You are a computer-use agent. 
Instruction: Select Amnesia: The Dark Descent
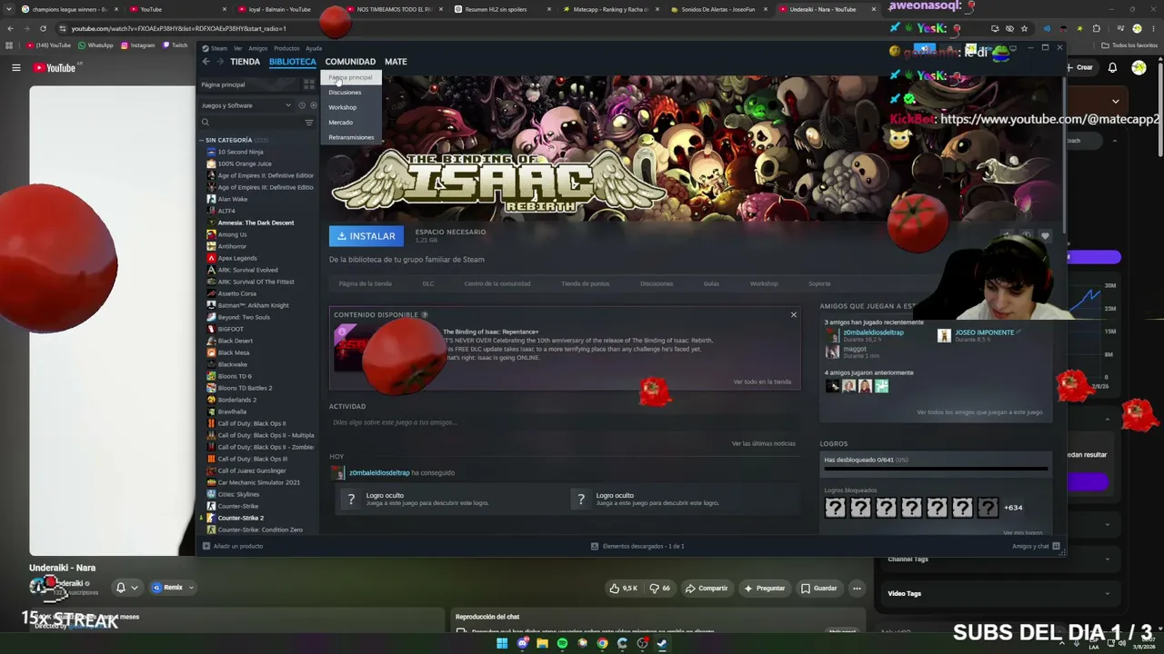tap(256, 223)
